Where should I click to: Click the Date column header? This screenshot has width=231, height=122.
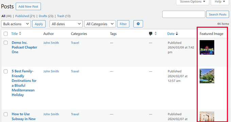click(x=171, y=33)
